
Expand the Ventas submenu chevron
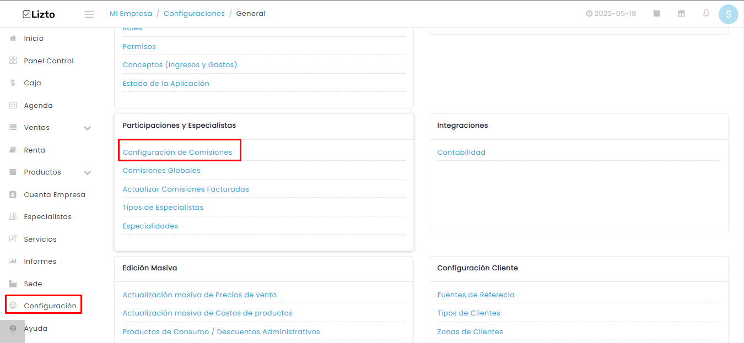tap(87, 128)
